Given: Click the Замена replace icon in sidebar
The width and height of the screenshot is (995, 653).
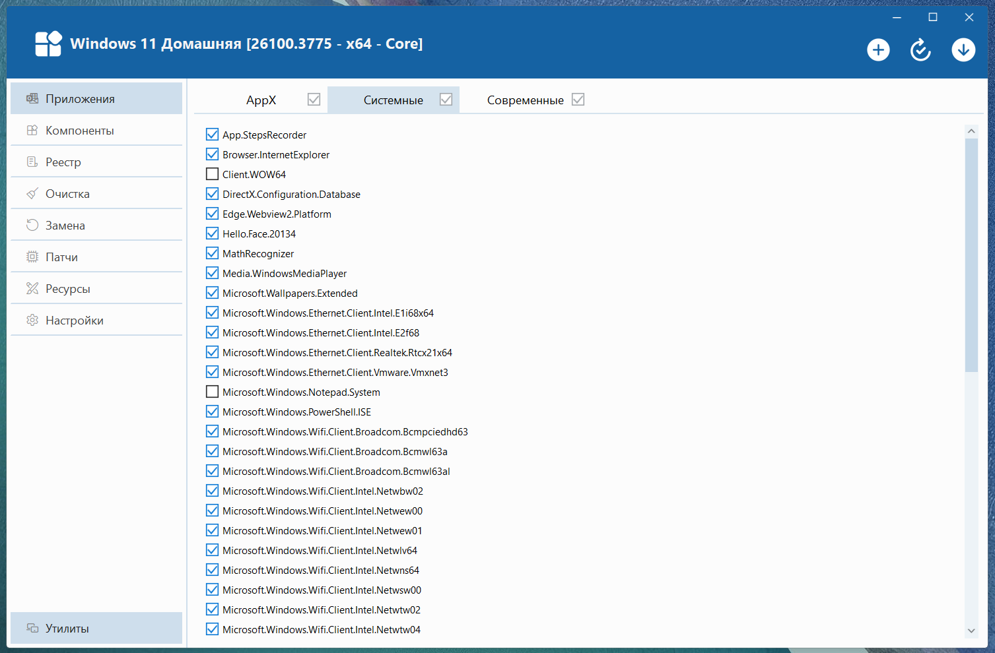Looking at the screenshot, I should (32, 226).
